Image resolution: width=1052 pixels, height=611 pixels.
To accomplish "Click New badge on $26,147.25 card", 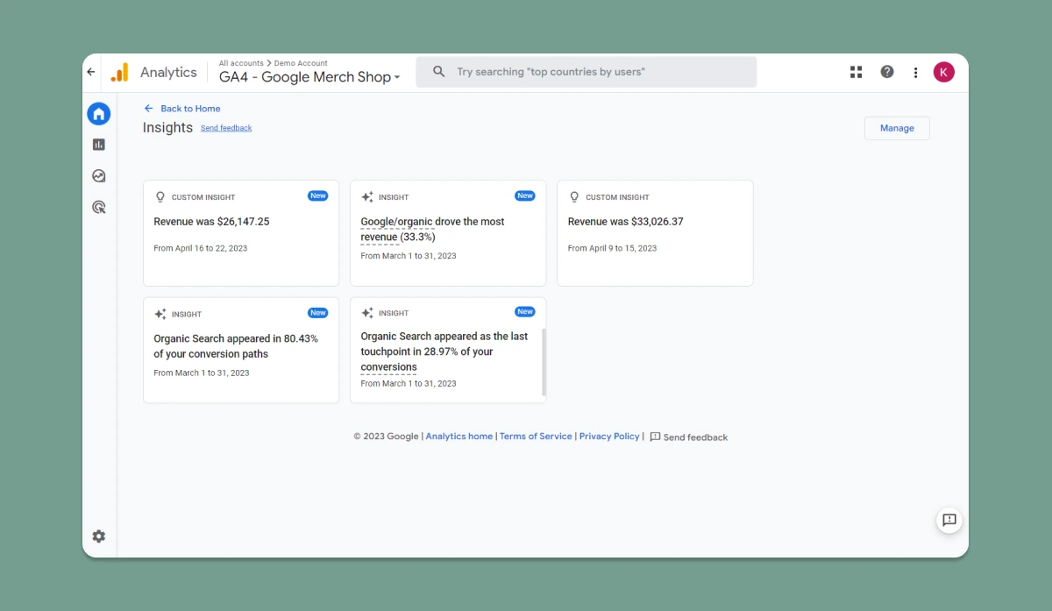I will pyautogui.click(x=318, y=196).
